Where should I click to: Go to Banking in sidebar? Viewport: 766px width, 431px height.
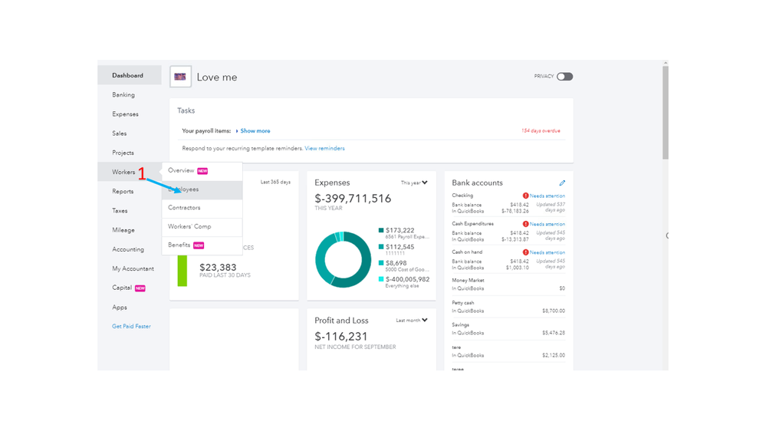coord(123,95)
